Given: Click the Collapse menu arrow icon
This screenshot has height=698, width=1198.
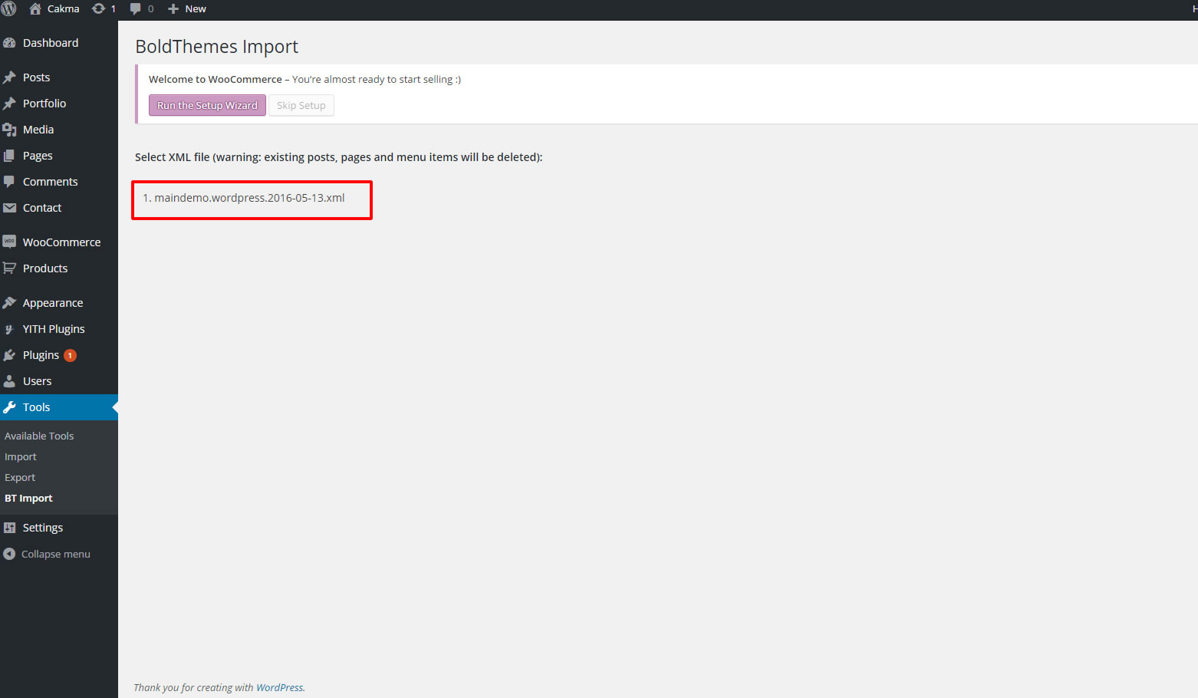Looking at the screenshot, I should pos(9,554).
